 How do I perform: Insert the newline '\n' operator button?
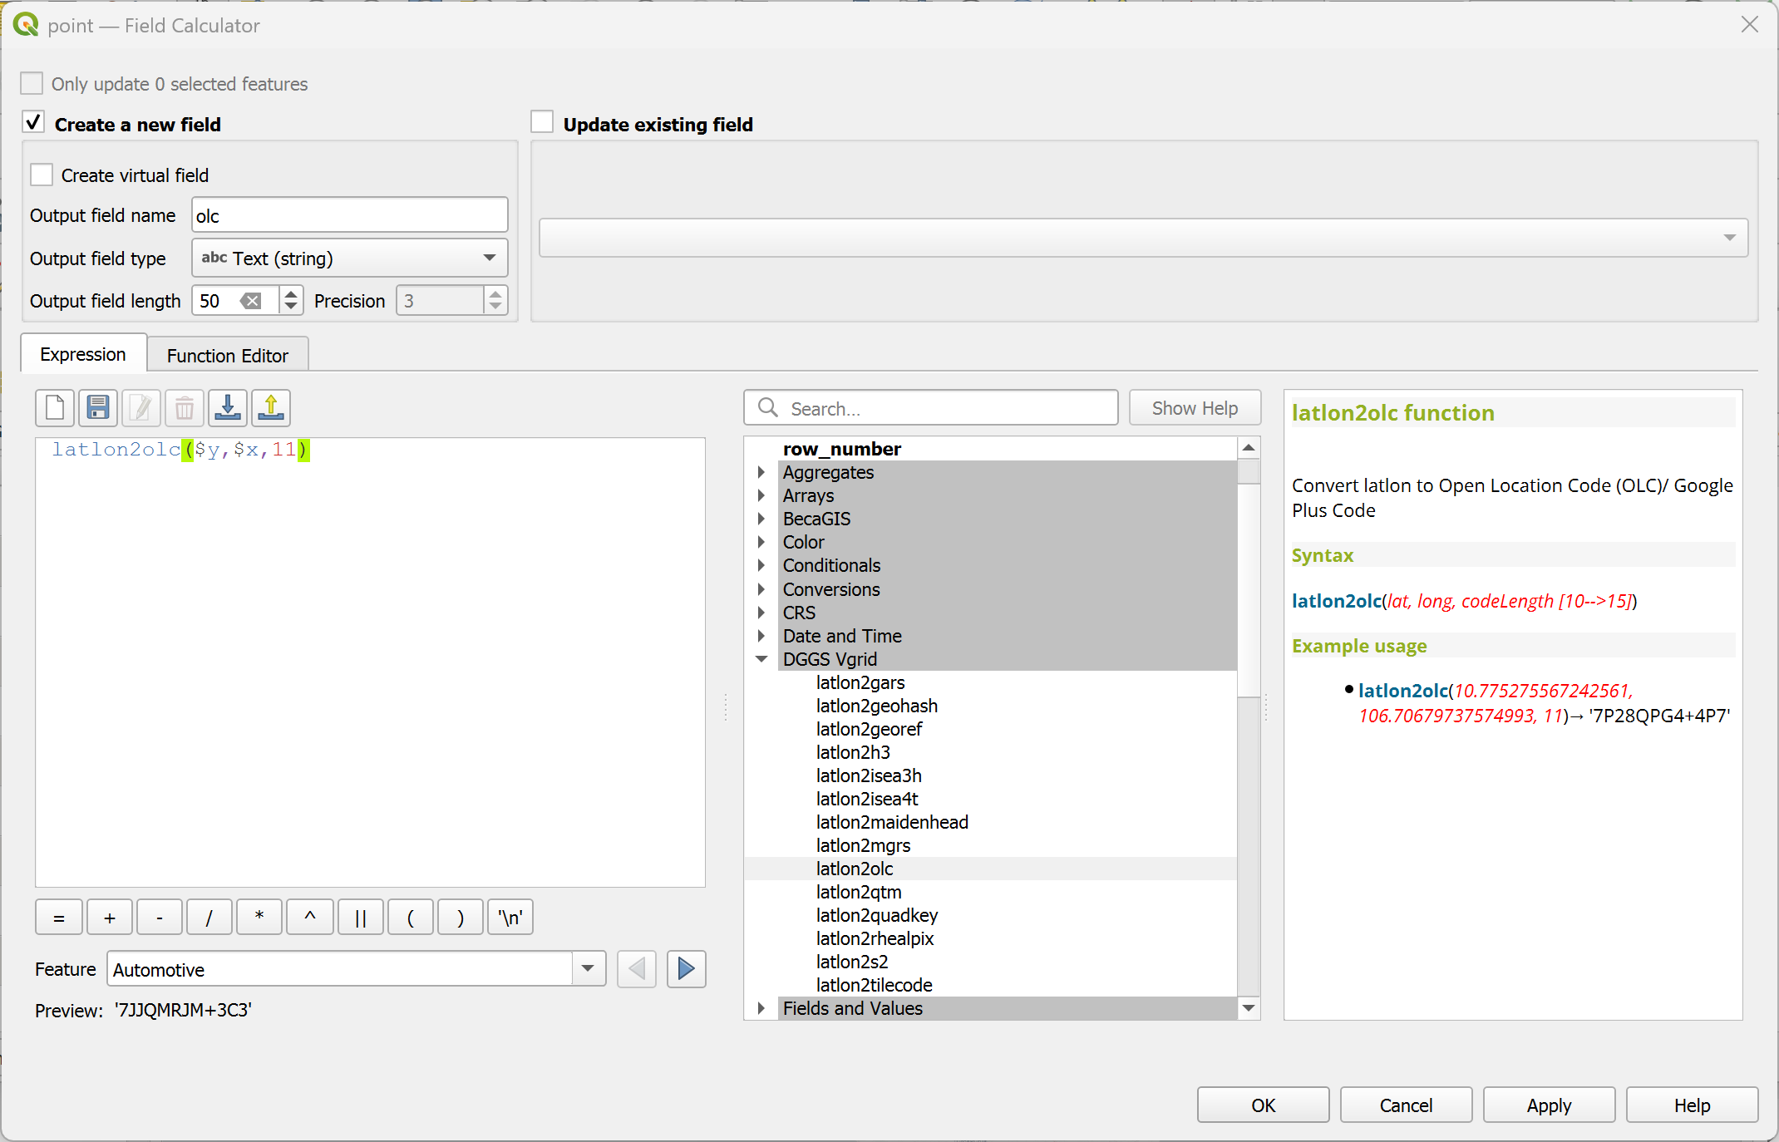pos(510,918)
